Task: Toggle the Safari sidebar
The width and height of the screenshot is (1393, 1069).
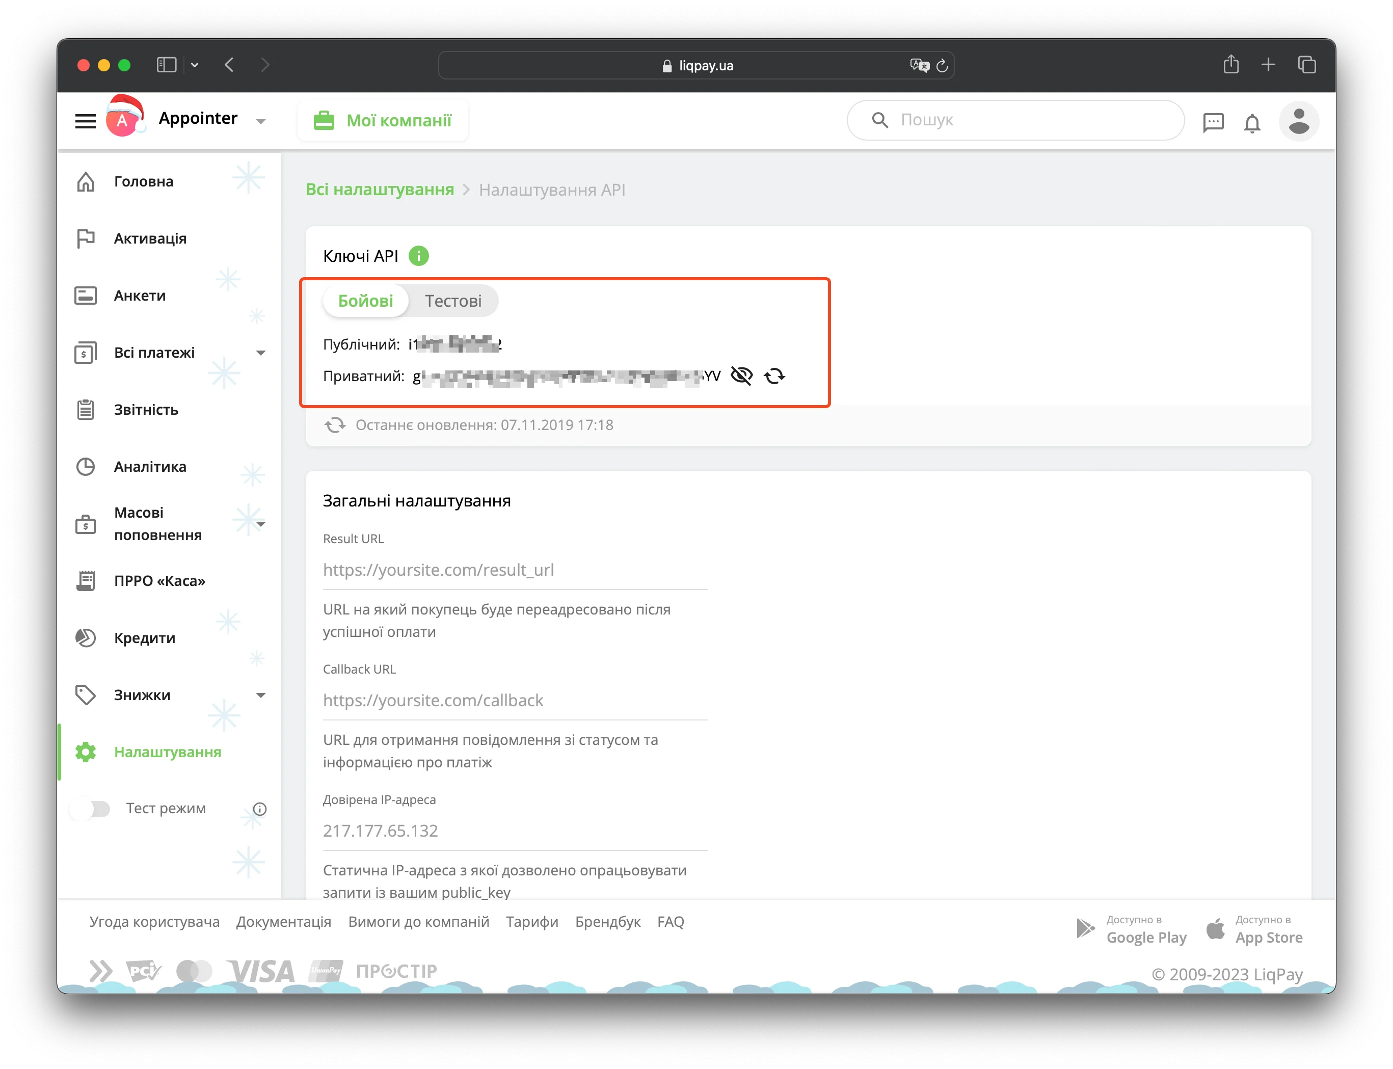Action: tap(166, 65)
